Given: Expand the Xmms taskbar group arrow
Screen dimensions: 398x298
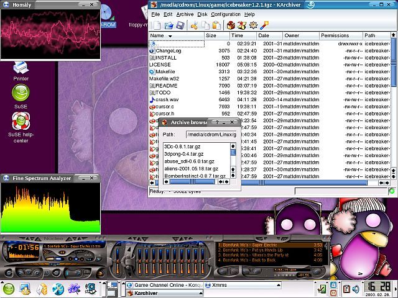Looking at the screenshot, I should pyautogui.click(x=279, y=285).
